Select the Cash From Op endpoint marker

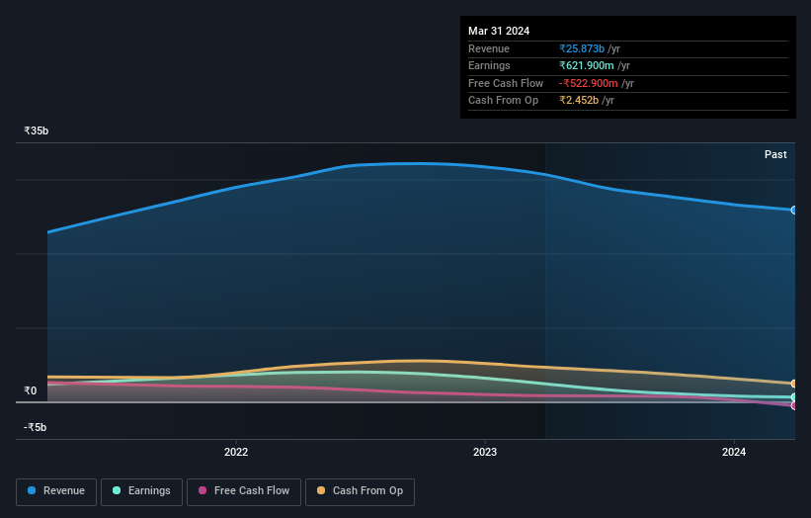794,384
